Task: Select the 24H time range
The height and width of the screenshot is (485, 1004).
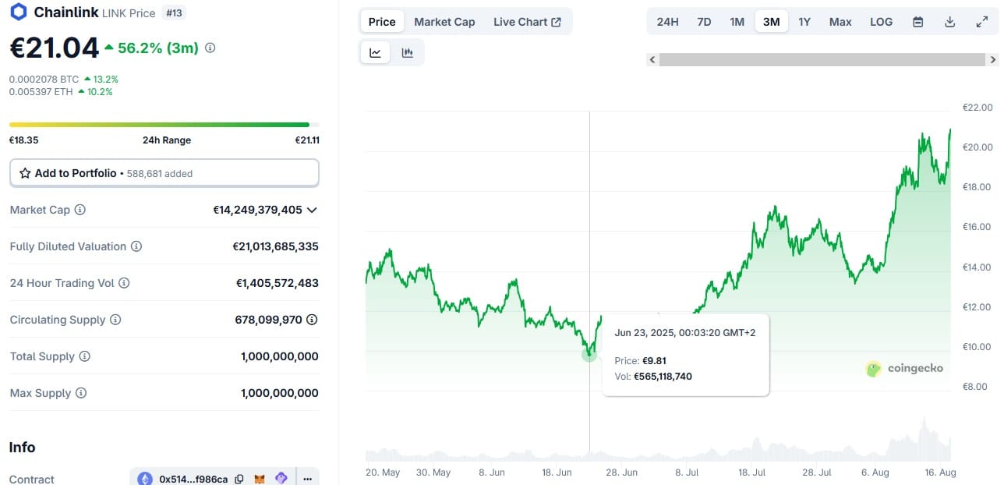Action: point(667,22)
